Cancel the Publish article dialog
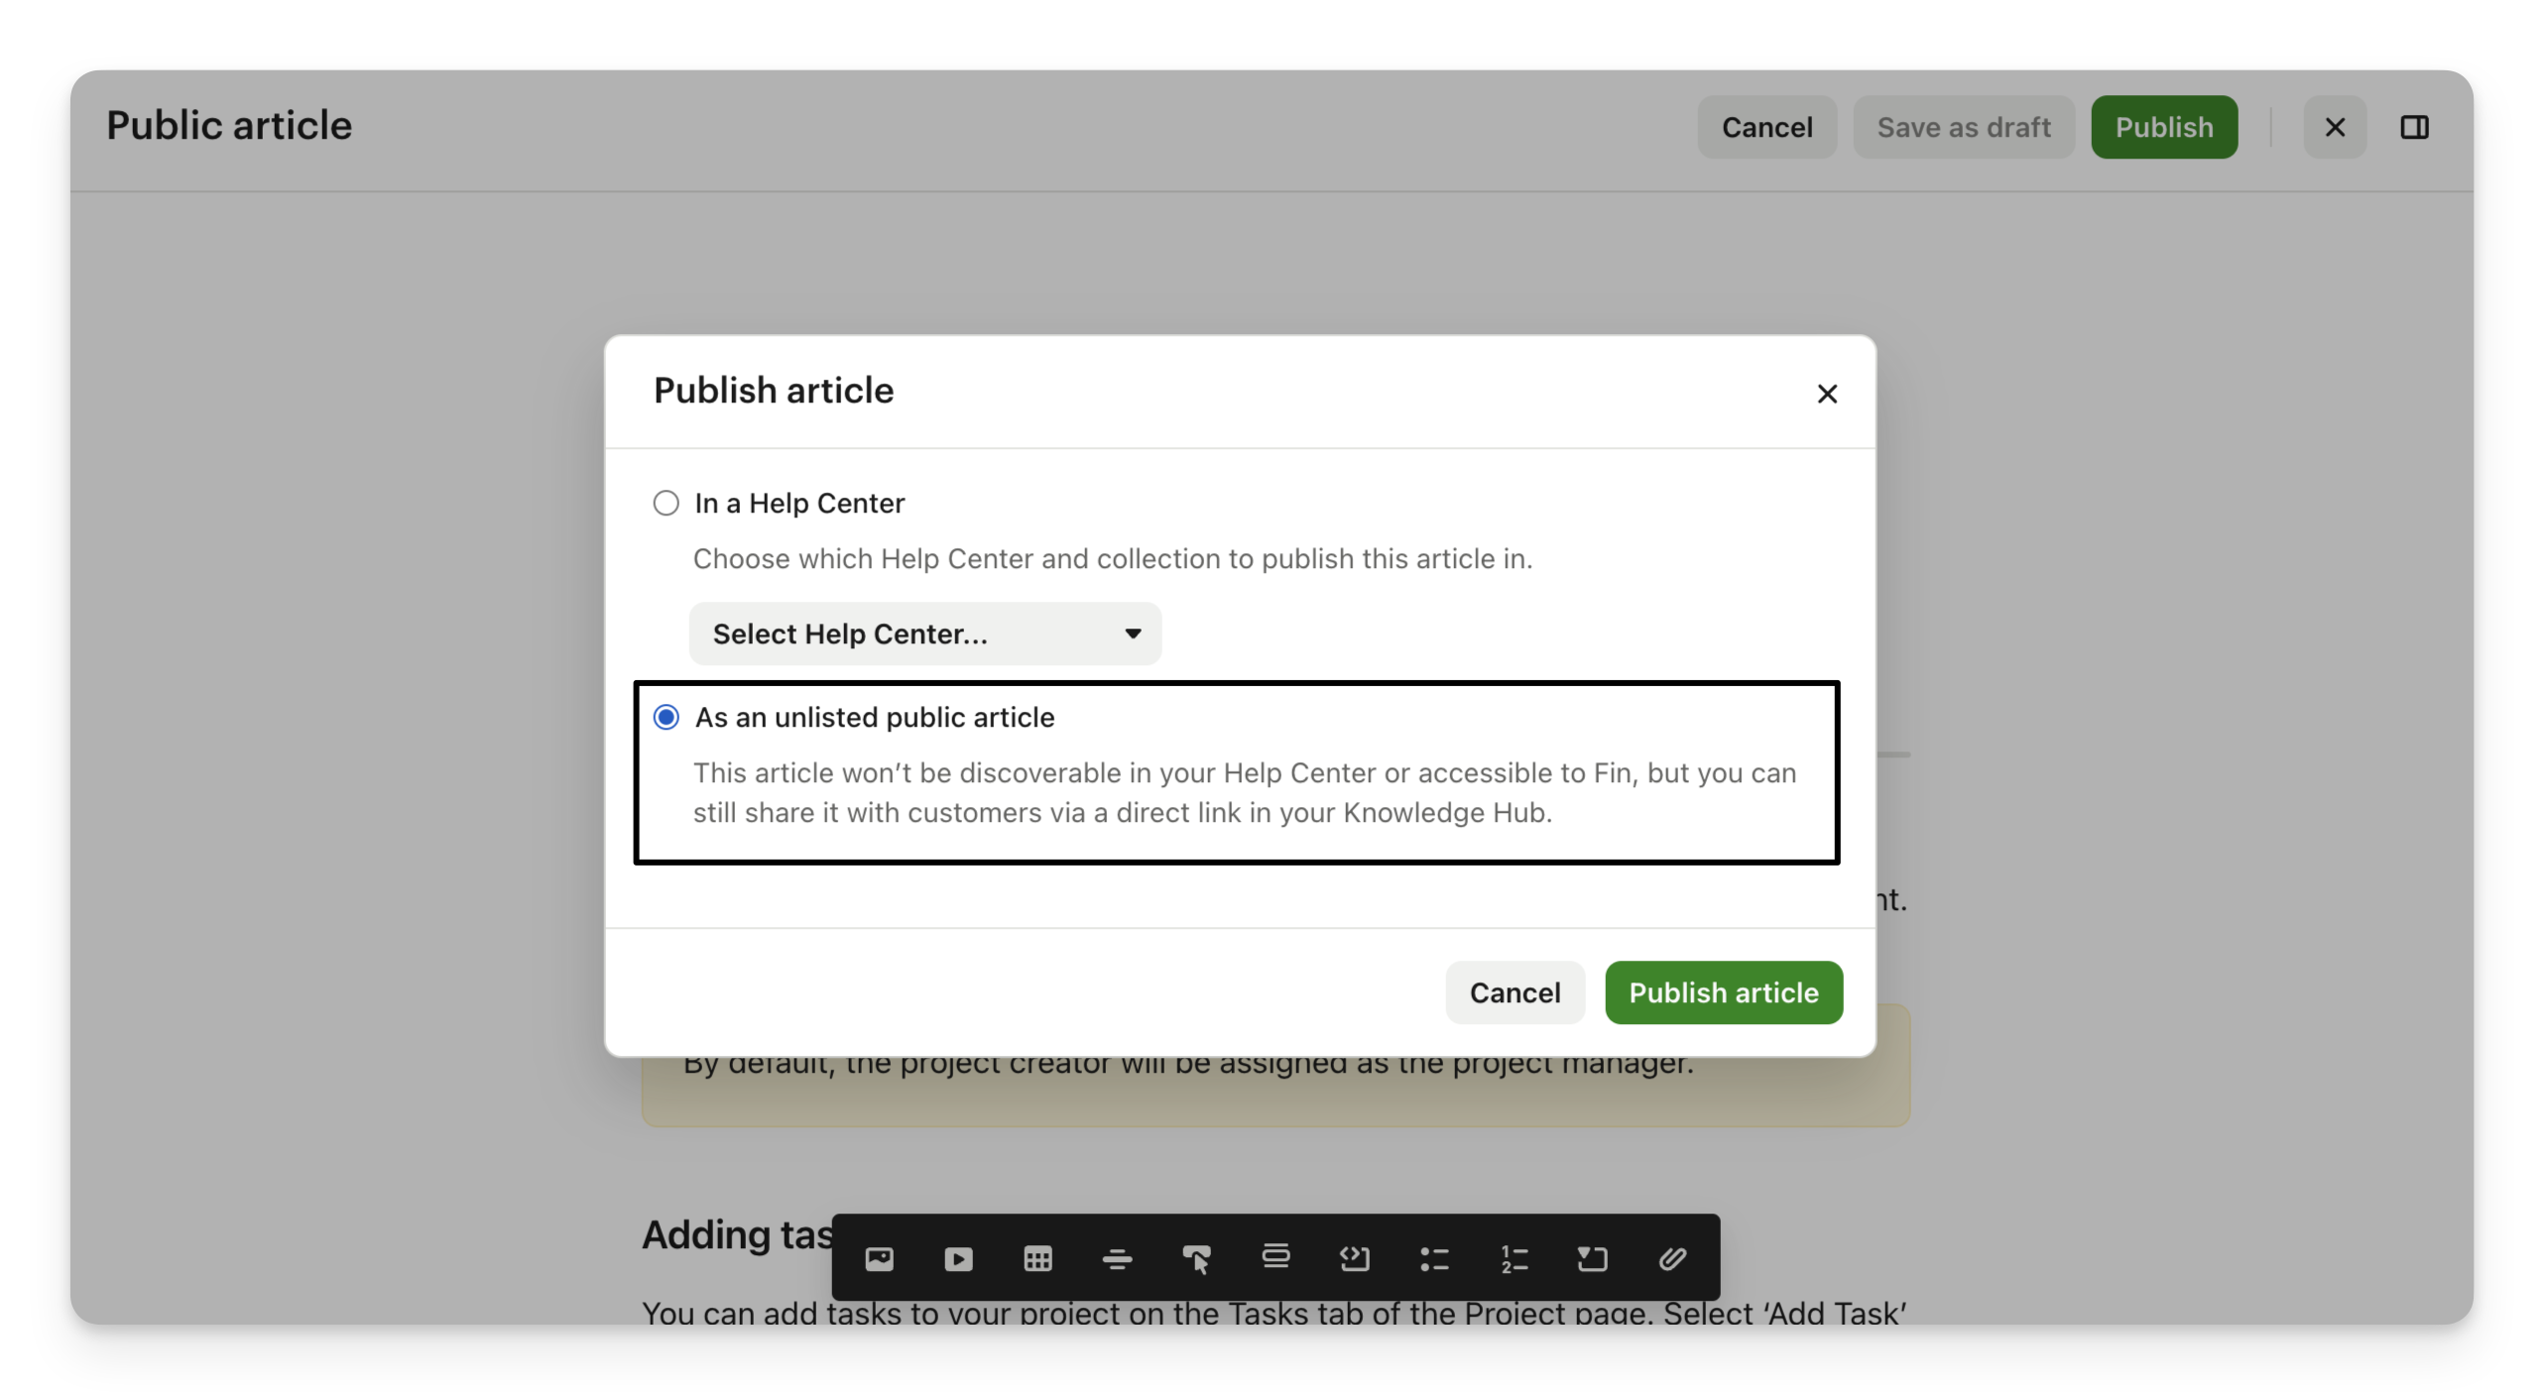This screenshot has width=2544, height=1395. (x=1514, y=992)
